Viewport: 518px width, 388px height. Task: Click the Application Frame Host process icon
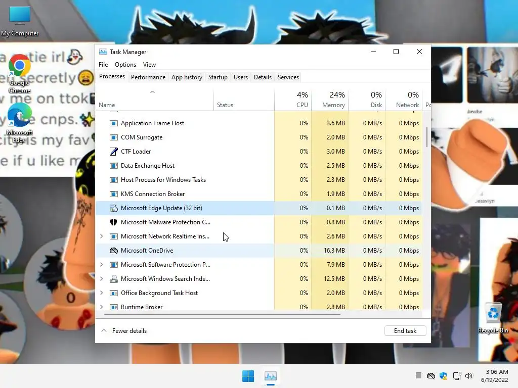[114, 123]
